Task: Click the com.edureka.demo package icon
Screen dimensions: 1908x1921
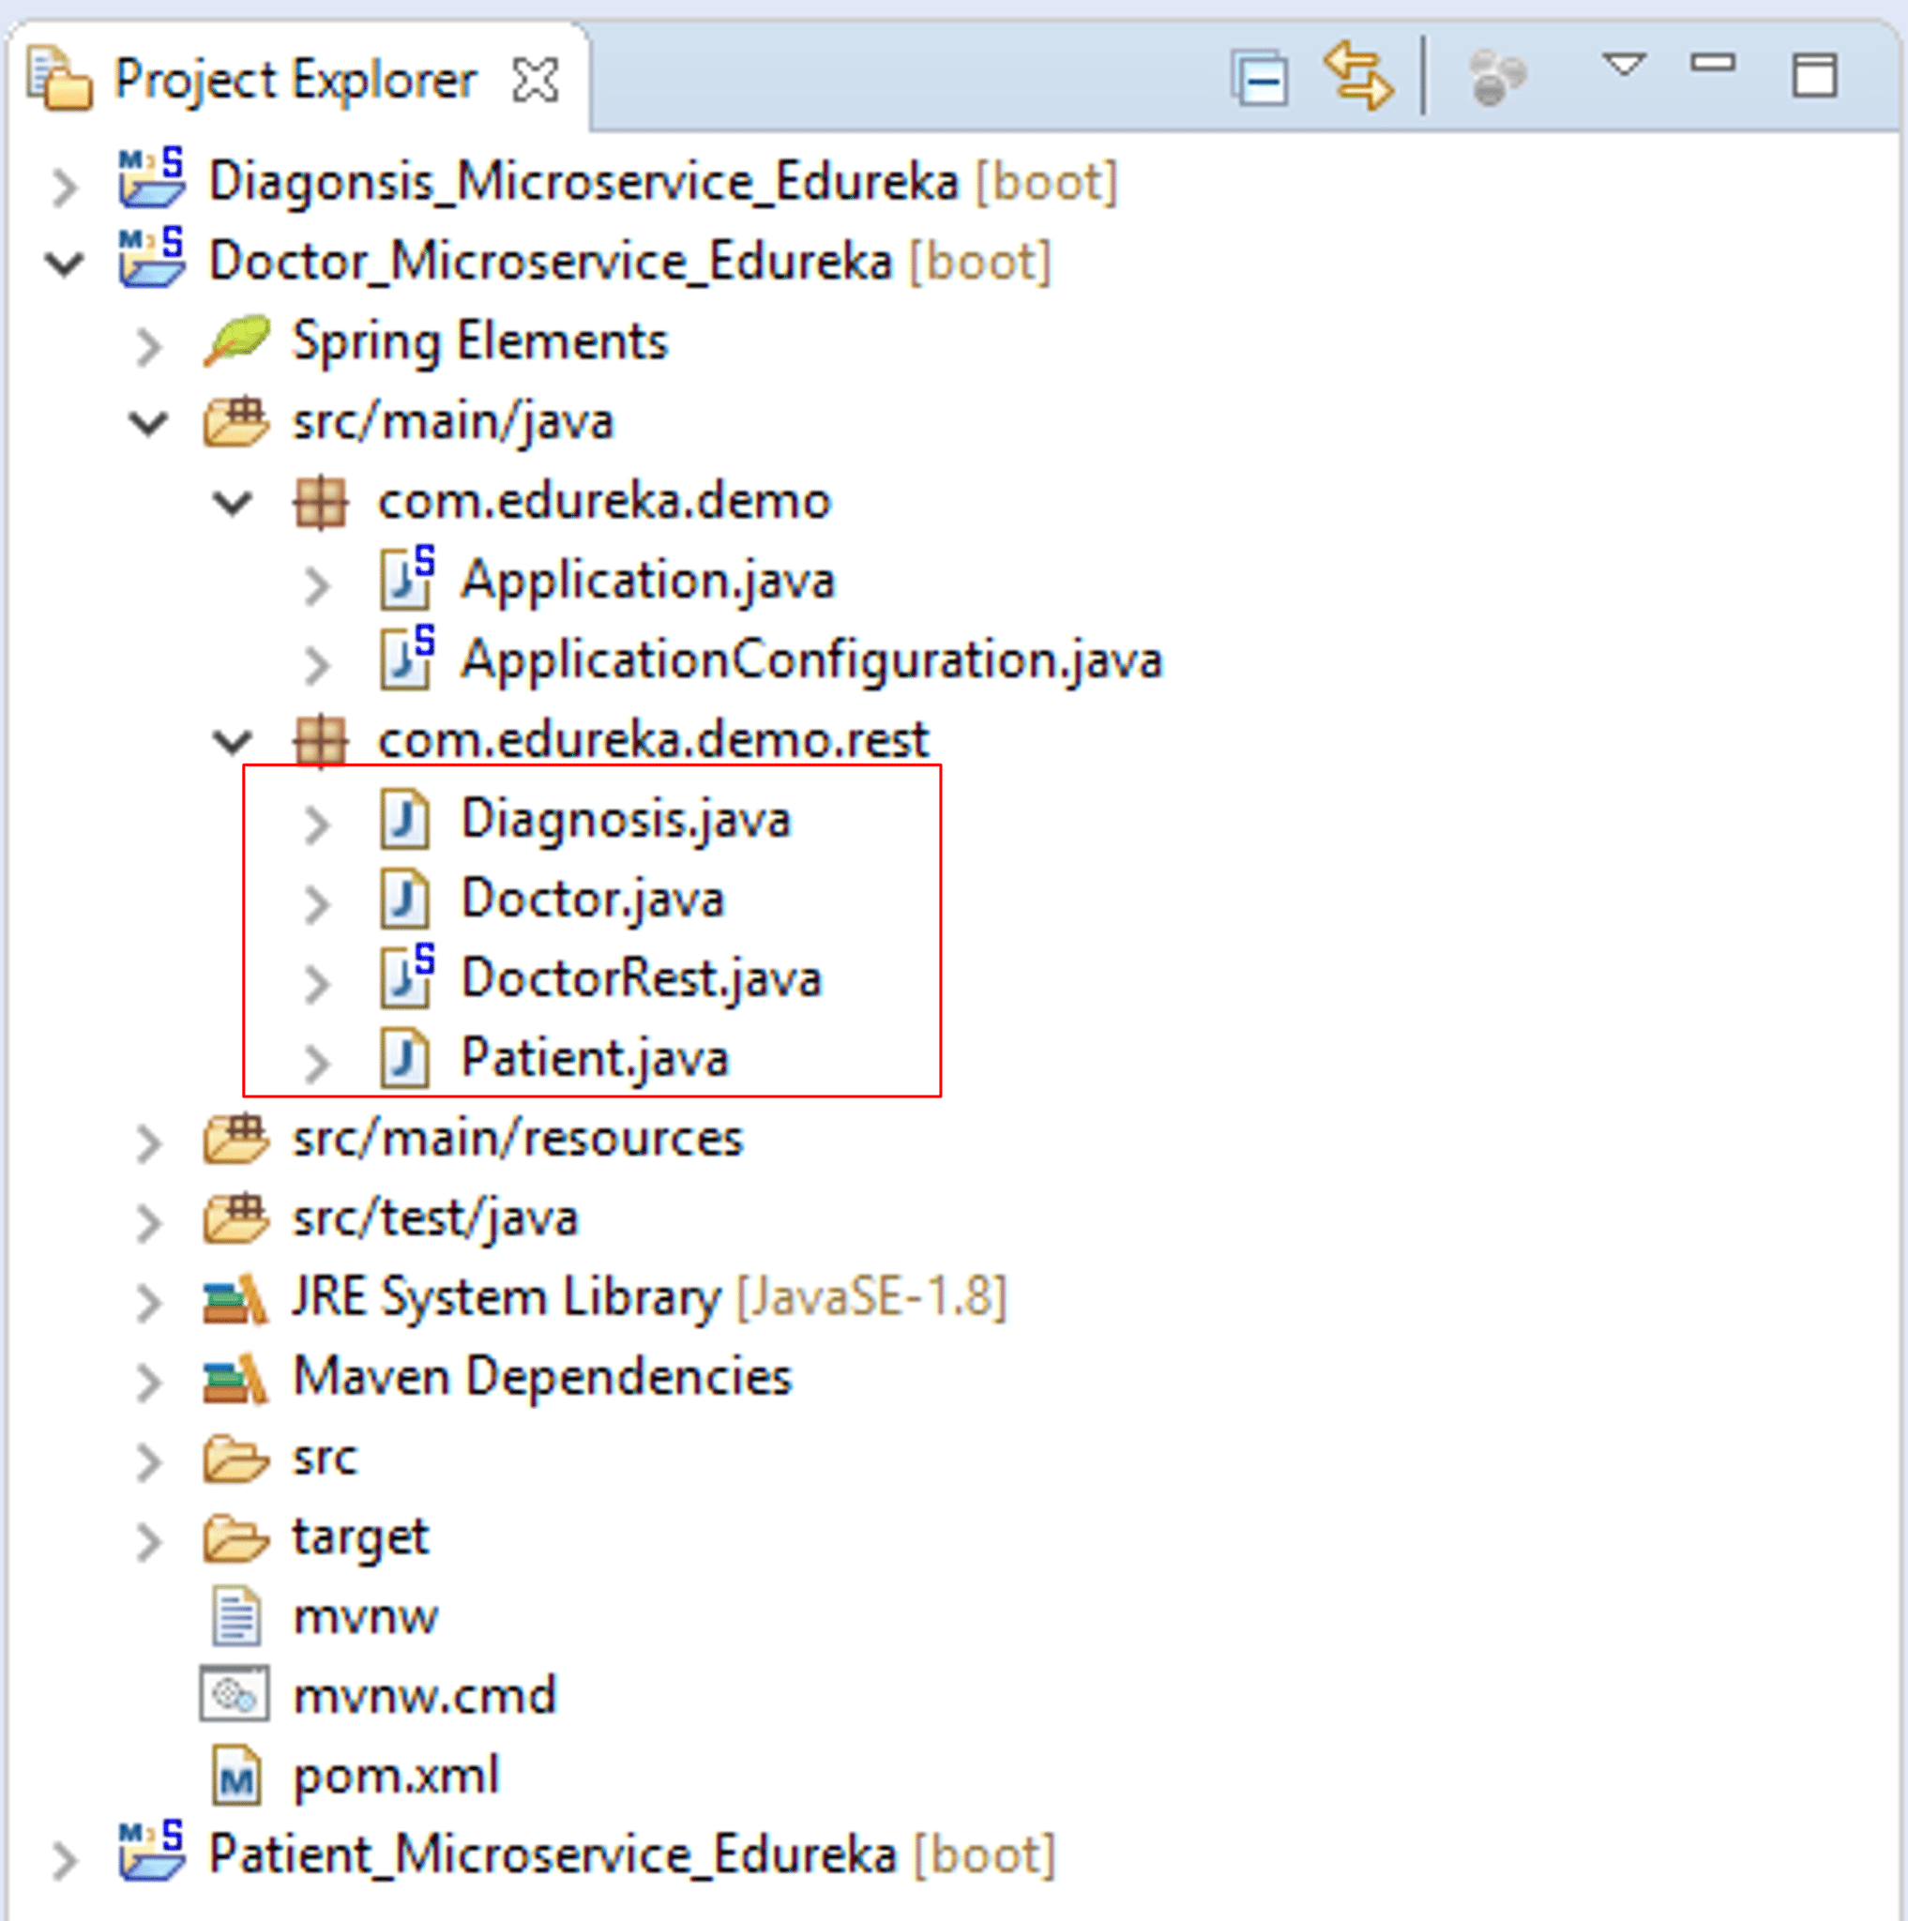Action: [320, 502]
